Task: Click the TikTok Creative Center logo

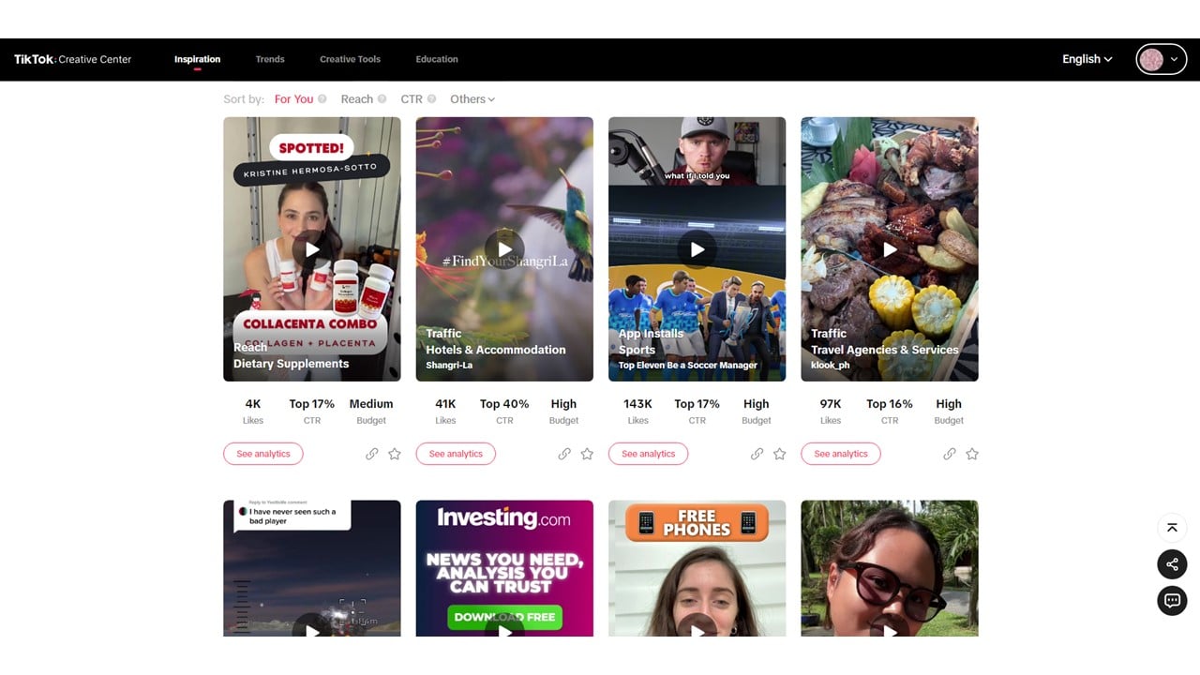Action: tap(73, 59)
